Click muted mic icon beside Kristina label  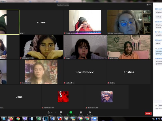coord(108,83)
